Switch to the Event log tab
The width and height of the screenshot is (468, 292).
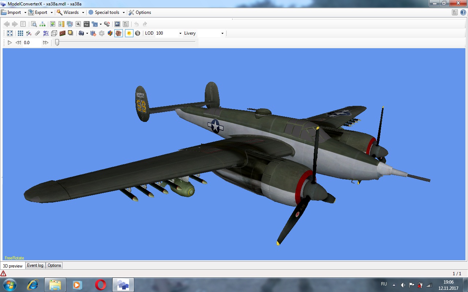(x=35, y=265)
